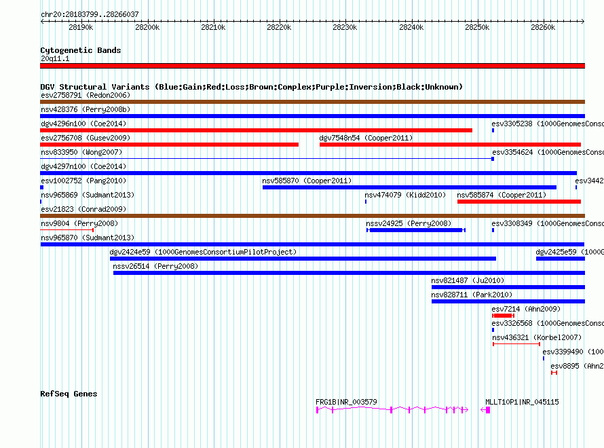The width and height of the screenshot is (604, 448).
Task: Click the esv3354624 variant label
Action: tap(548, 152)
